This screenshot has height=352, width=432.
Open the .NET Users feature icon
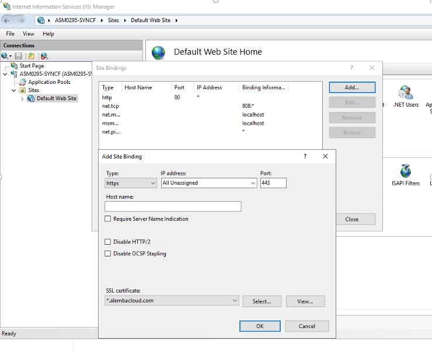tap(405, 93)
